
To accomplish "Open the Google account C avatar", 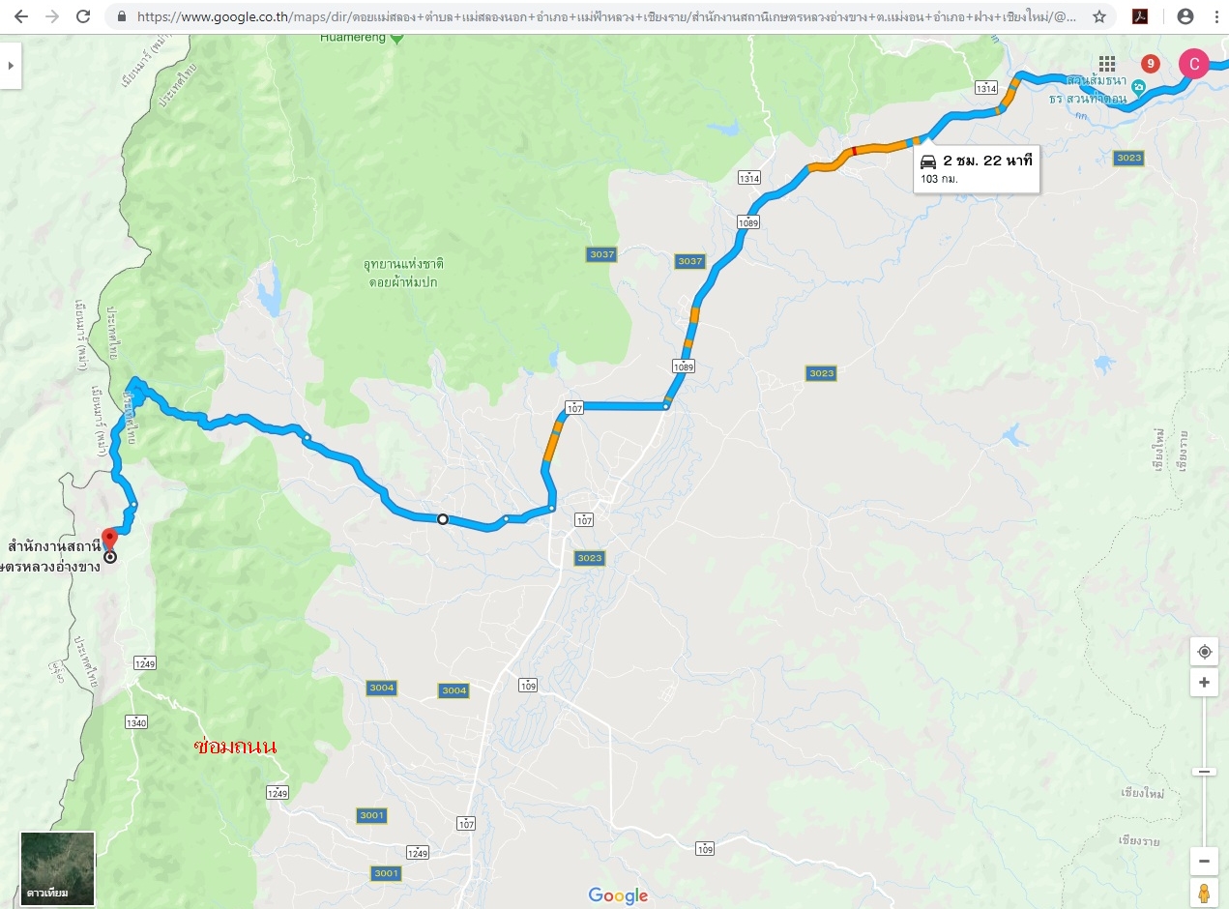I will (1194, 64).
